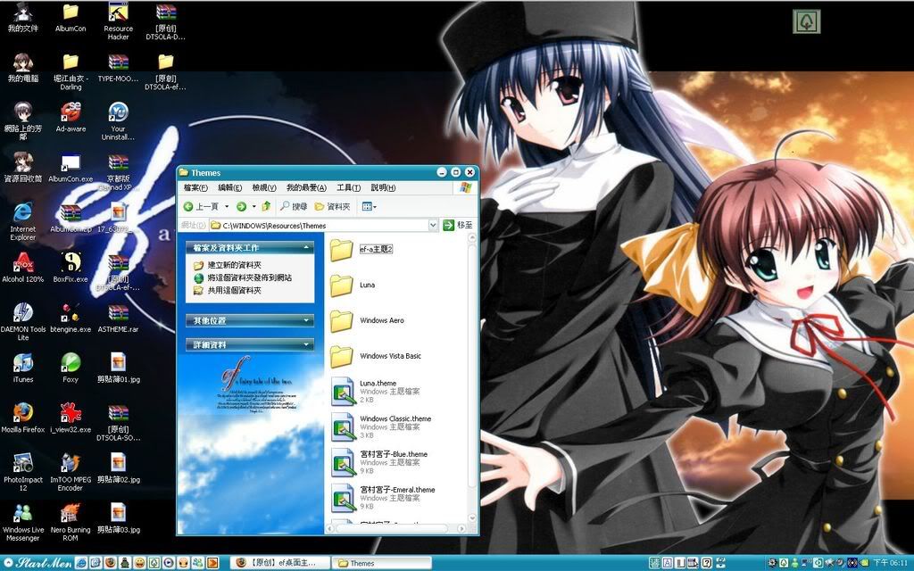The width and height of the screenshot is (914, 571).
Task: Select the Resource Hacker desktop shortcut
Action: click(119, 21)
